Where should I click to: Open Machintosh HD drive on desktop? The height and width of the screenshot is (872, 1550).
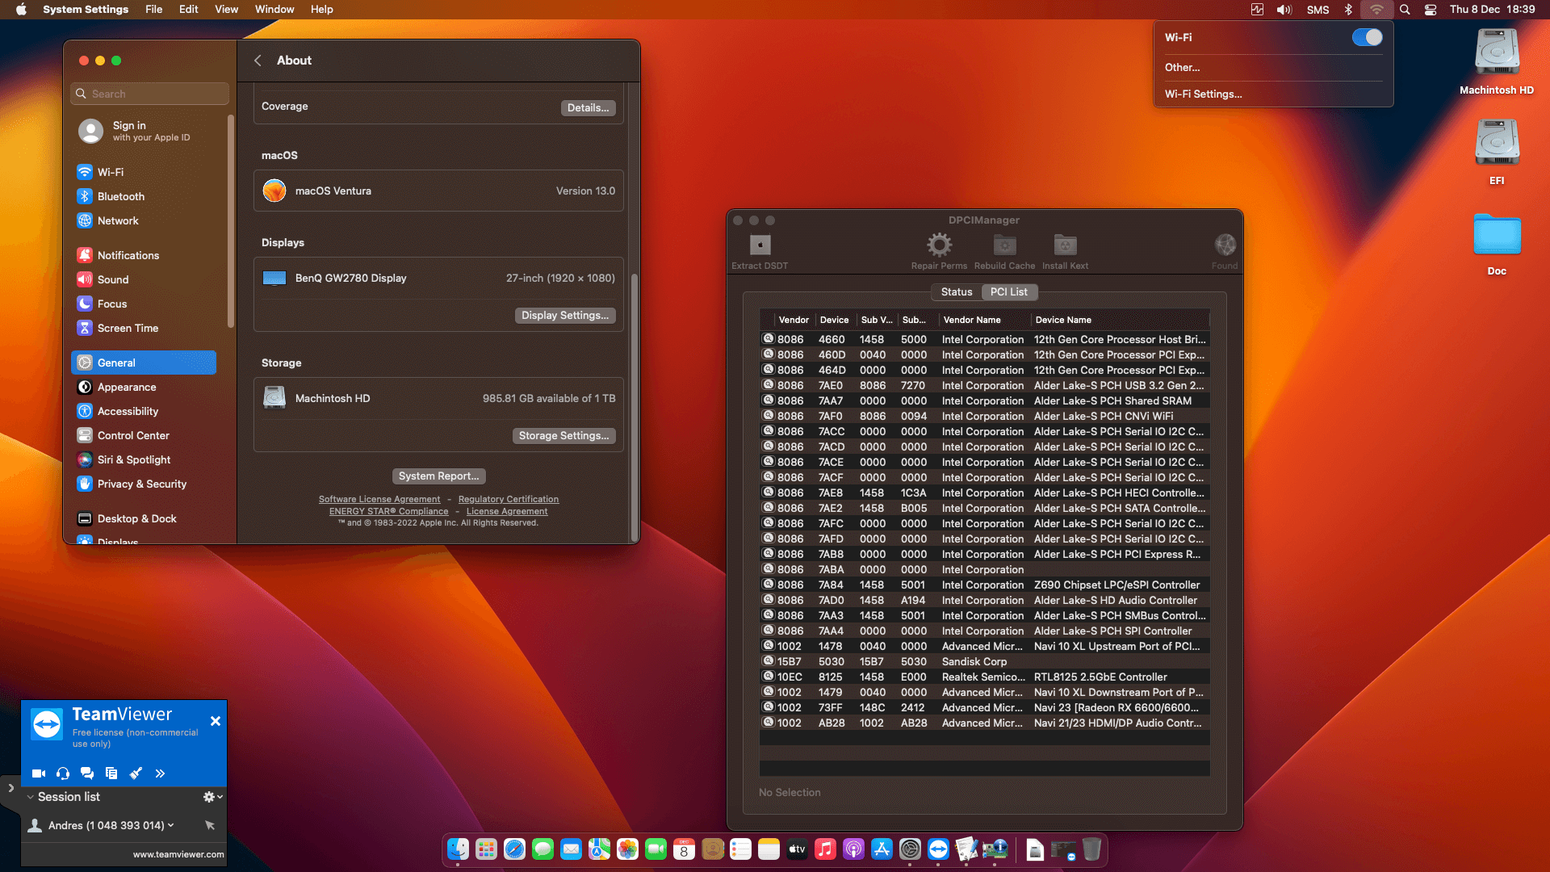(x=1497, y=53)
